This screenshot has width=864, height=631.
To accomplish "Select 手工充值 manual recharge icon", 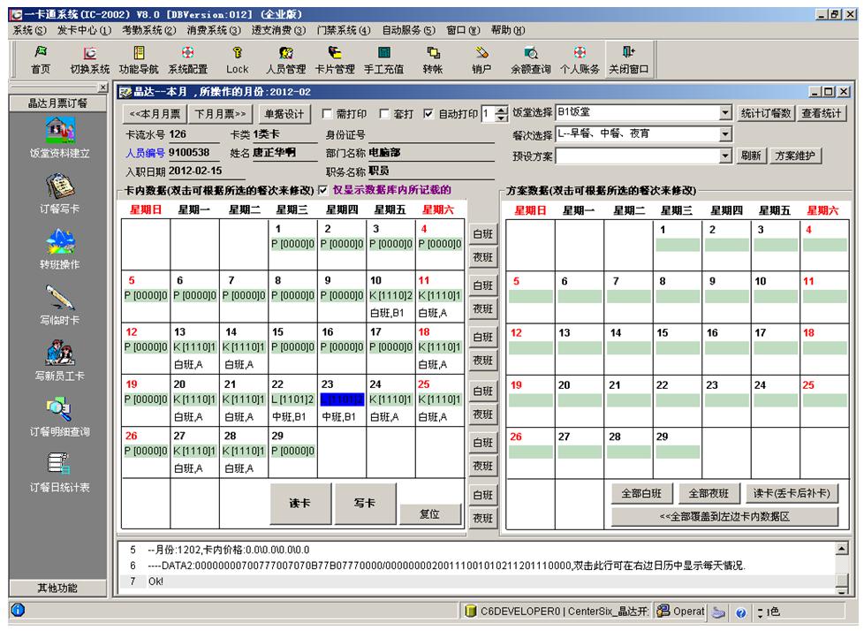I will click(x=384, y=58).
